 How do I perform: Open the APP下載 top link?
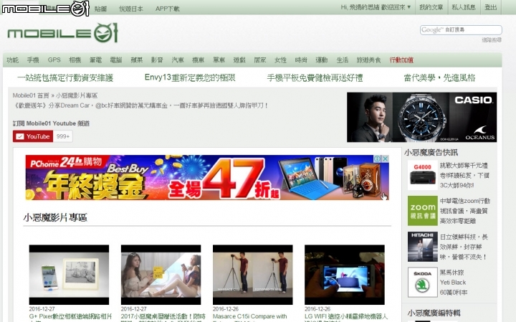(168, 9)
